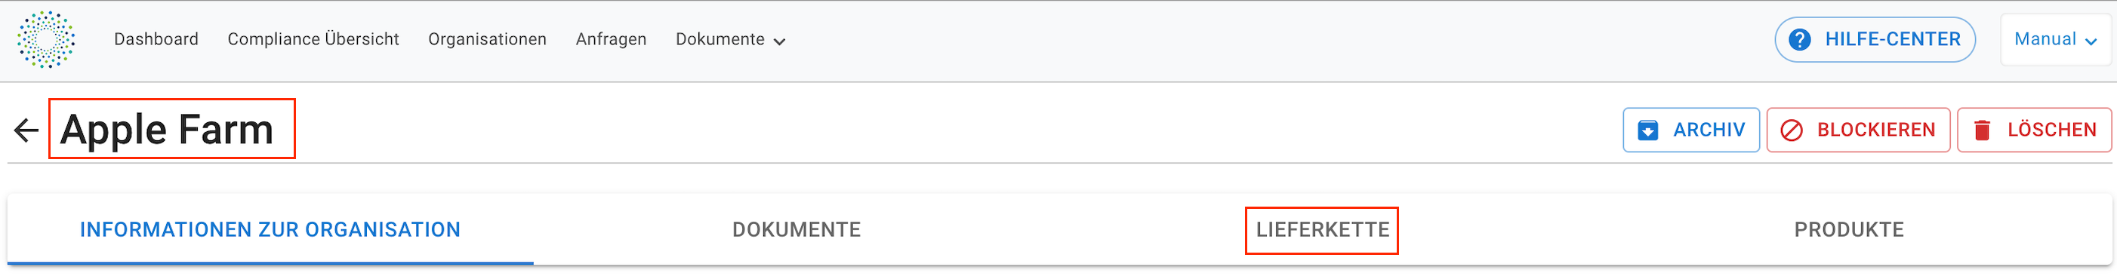Open the Lieferkette tab
Viewport: 2117px width, 276px height.
tap(1322, 229)
